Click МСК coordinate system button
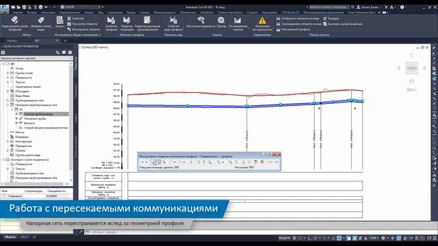 click(411, 90)
